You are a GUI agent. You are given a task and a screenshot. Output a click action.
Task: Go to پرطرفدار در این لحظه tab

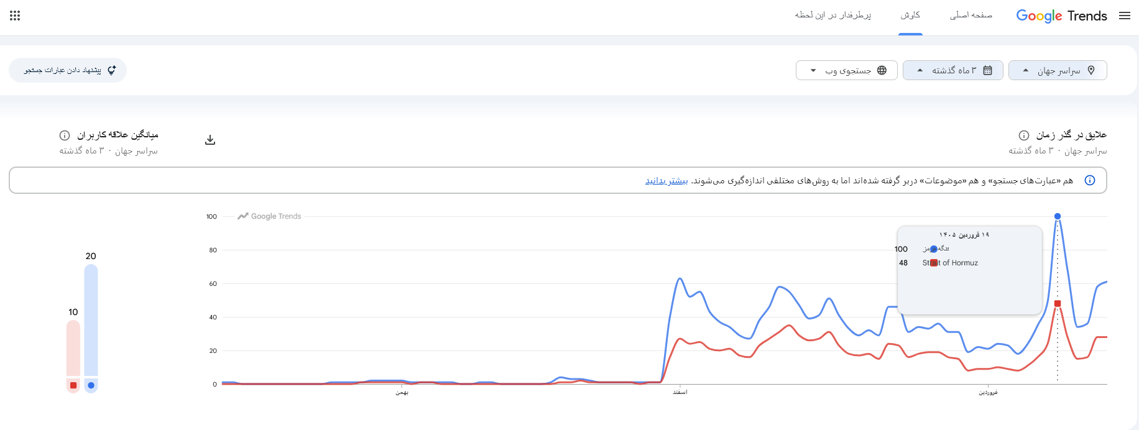[832, 16]
